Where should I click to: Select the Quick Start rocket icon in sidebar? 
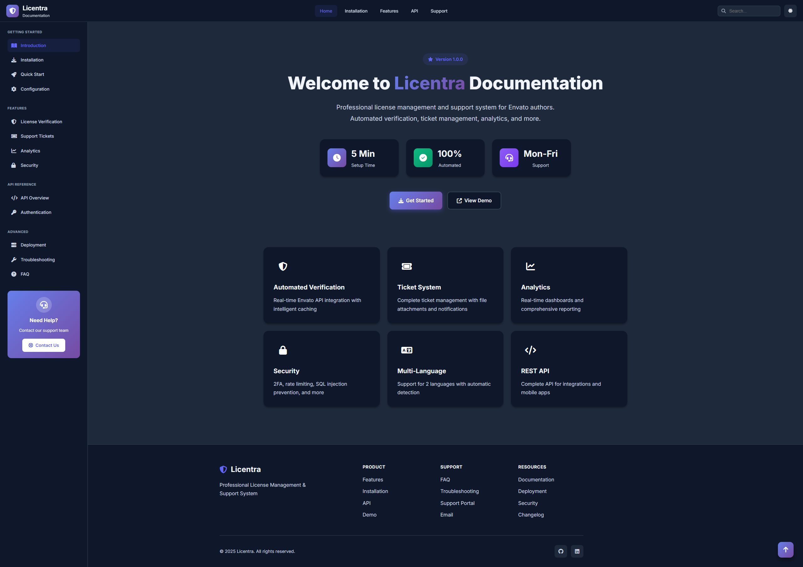click(13, 74)
